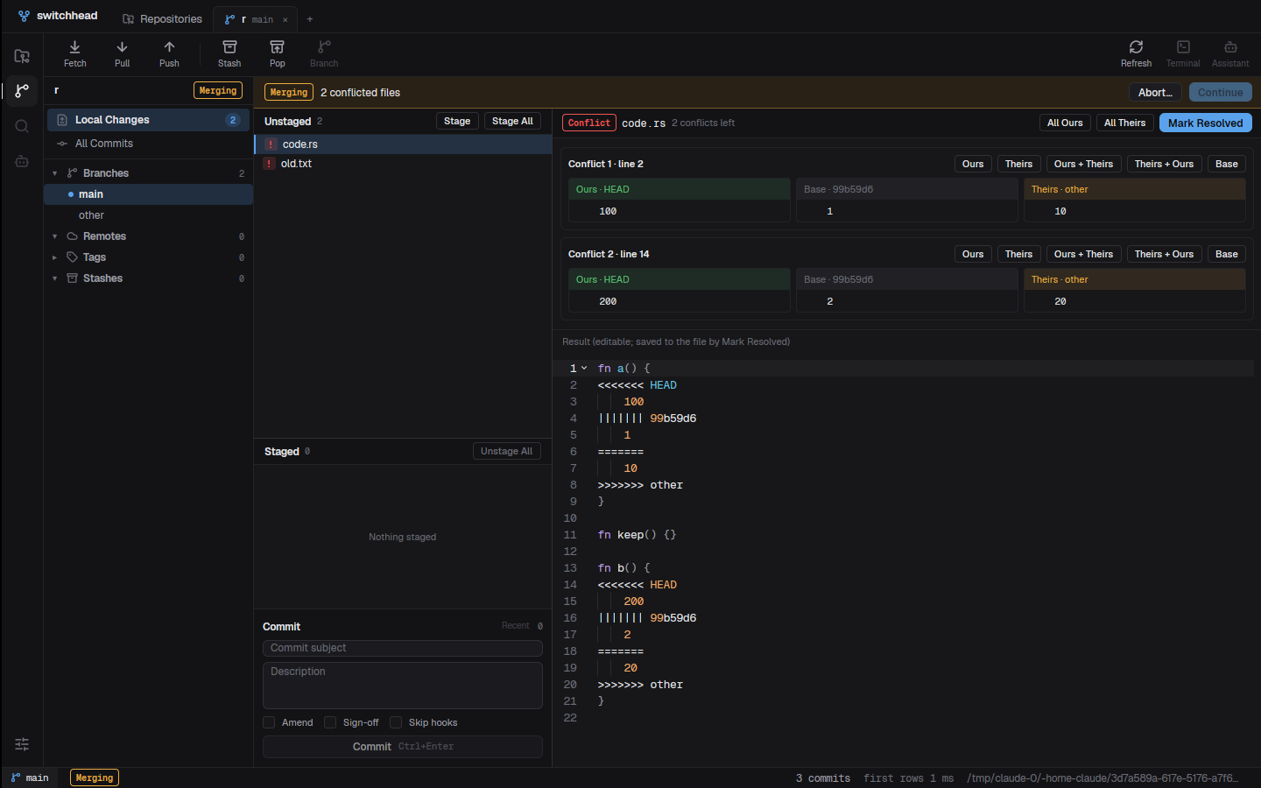Click Abort merge button
The height and width of the screenshot is (788, 1261).
[1155, 92]
